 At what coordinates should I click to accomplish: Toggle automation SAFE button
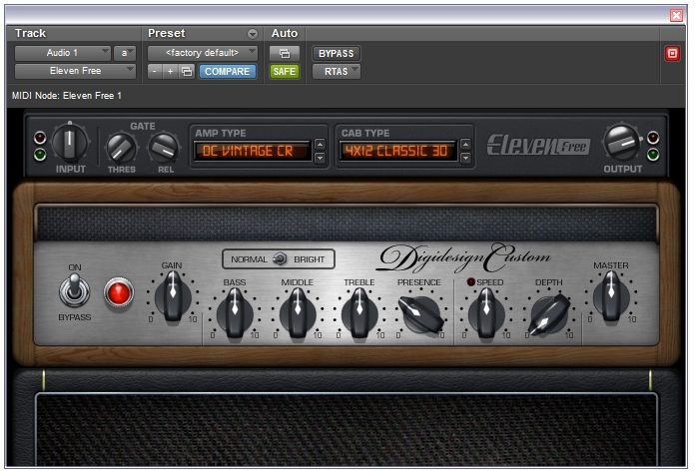click(x=285, y=71)
